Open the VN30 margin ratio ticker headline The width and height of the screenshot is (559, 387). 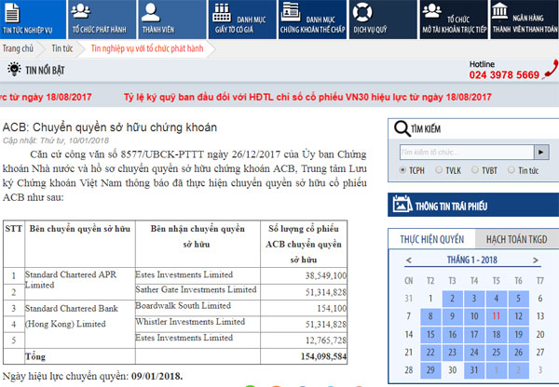(307, 97)
